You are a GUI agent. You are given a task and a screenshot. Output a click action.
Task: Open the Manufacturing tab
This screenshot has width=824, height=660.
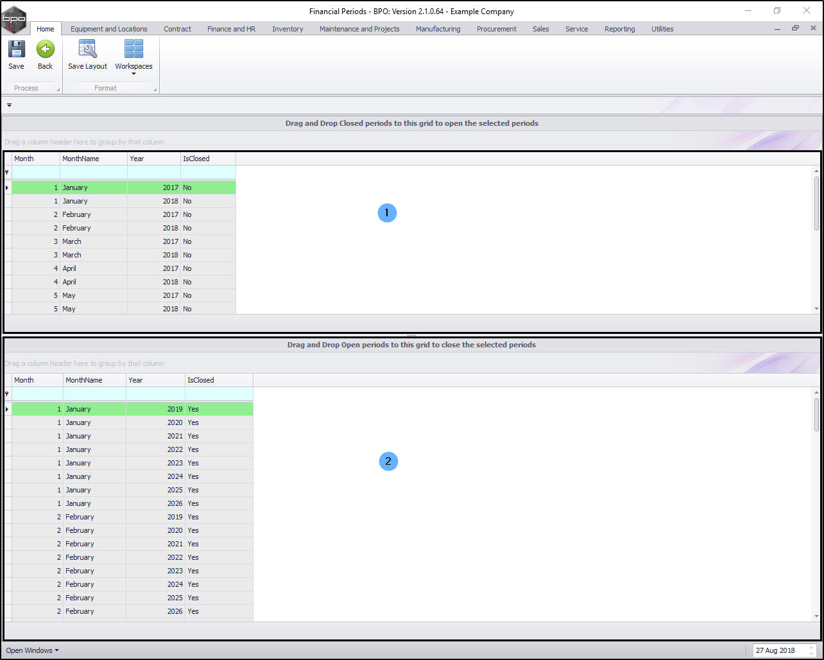tap(438, 29)
